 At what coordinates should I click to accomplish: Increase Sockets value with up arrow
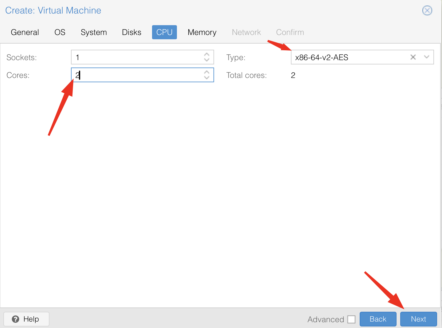[x=207, y=54]
